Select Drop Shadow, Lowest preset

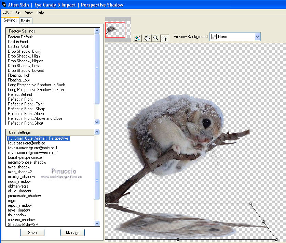(x=26, y=71)
